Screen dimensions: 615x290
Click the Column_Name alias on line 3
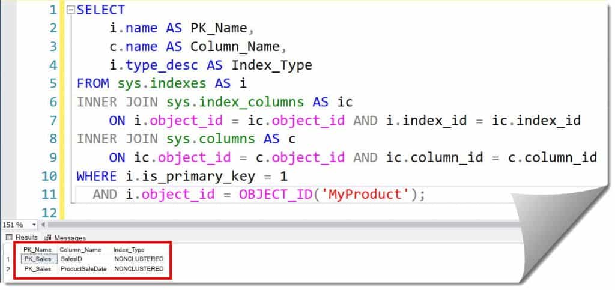[235, 47]
